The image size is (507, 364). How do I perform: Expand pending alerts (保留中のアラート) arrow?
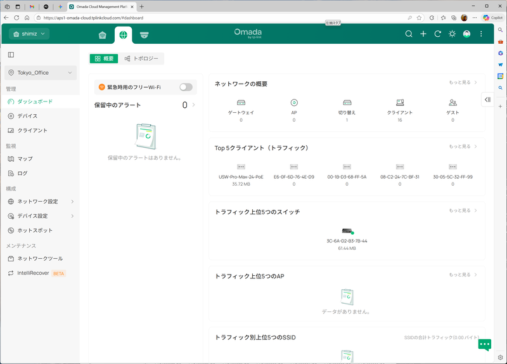[x=194, y=105]
